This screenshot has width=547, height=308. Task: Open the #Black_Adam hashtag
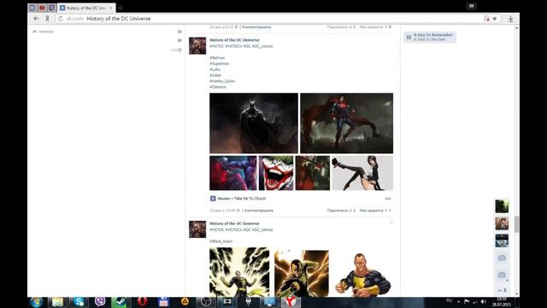pos(221,241)
